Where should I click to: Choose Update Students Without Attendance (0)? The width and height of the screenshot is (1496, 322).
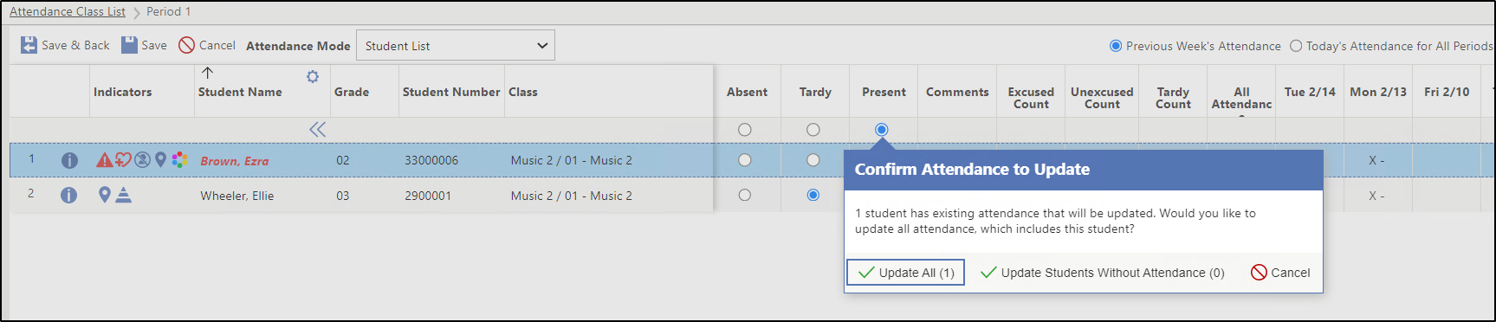(x=1102, y=273)
